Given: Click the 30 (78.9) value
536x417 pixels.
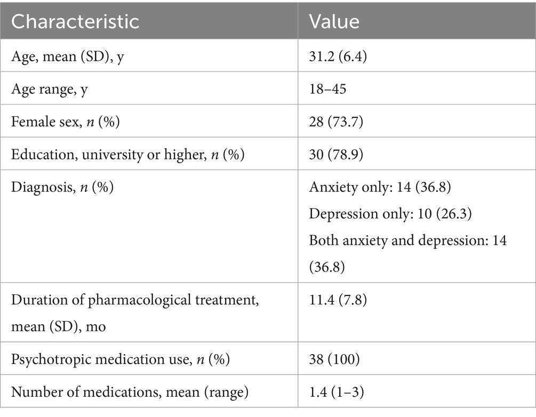Looking at the screenshot, I should pyautogui.click(x=337, y=154).
